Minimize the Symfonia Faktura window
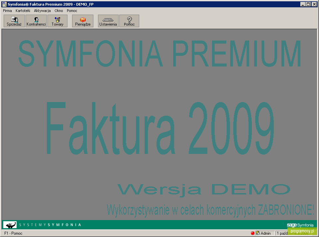The height and width of the screenshot is (237, 319). click(303, 4)
